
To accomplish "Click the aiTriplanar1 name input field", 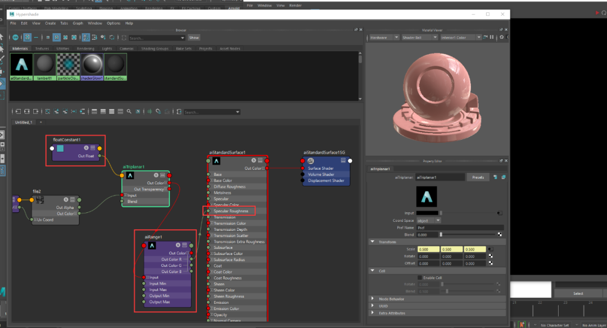I will pyautogui.click(x=440, y=177).
